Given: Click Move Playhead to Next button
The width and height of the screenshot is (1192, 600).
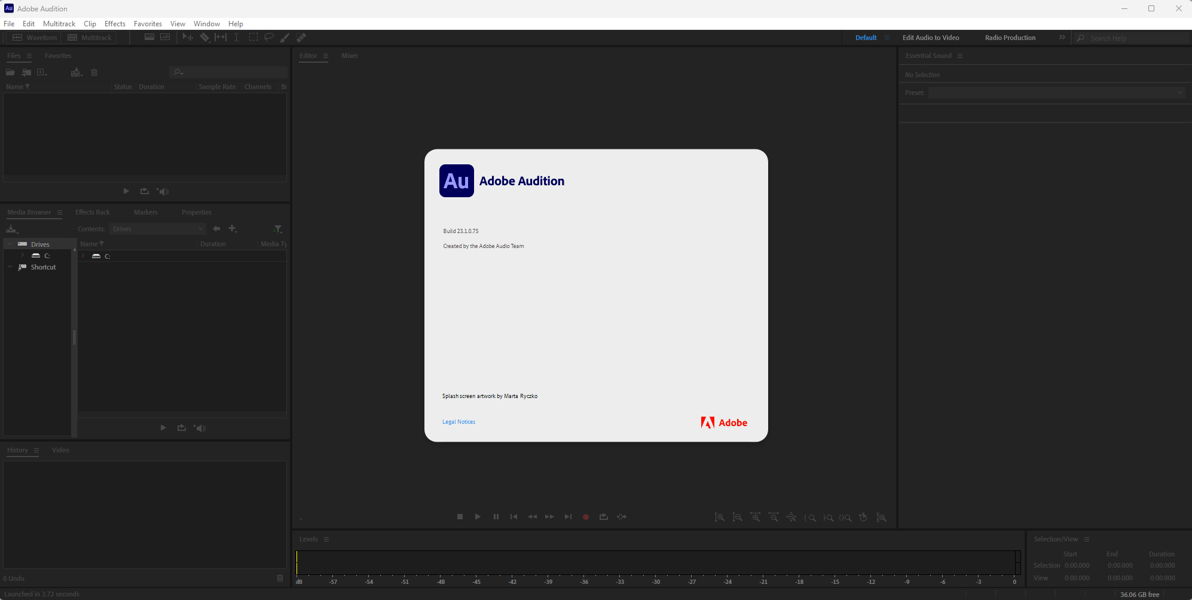Looking at the screenshot, I should [568, 517].
